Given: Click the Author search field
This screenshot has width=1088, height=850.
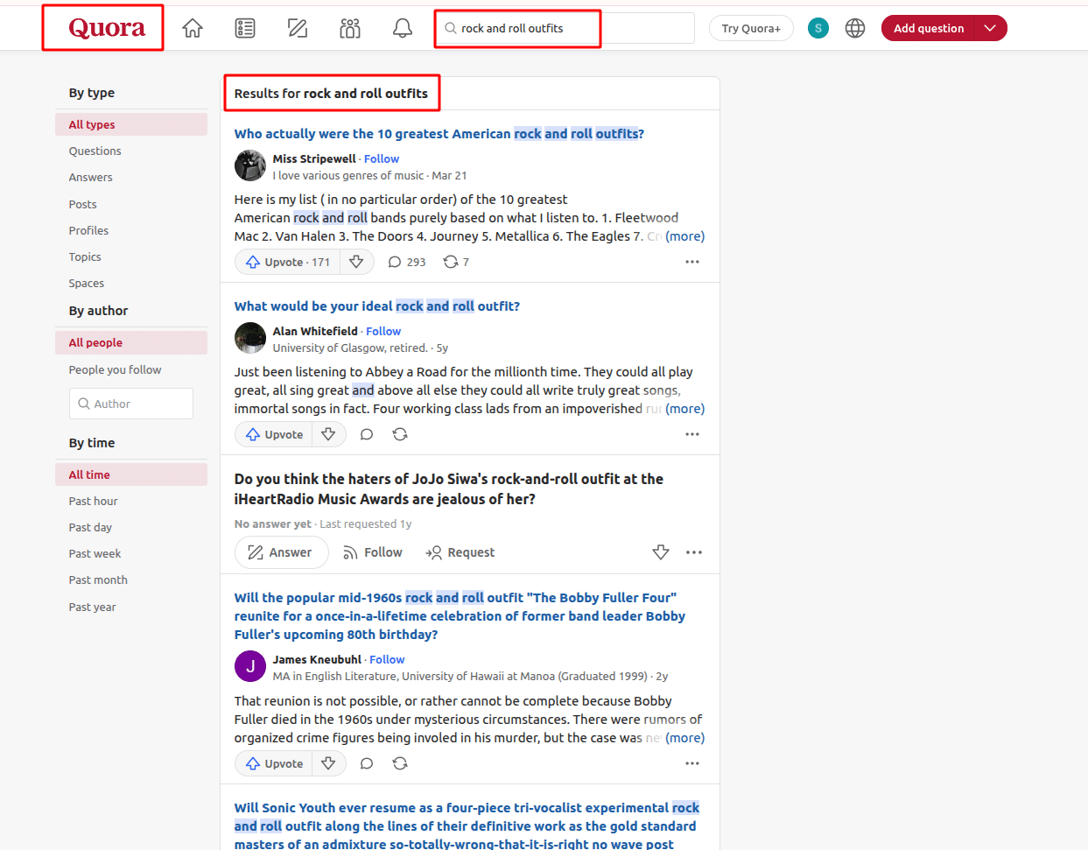Looking at the screenshot, I should pos(131,404).
